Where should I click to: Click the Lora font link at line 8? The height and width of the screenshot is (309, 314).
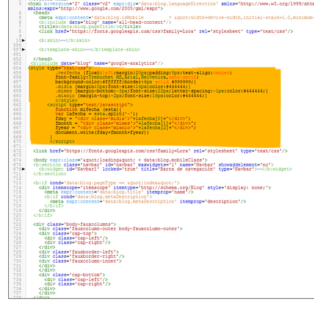pyautogui.click(x=166, y=31)
